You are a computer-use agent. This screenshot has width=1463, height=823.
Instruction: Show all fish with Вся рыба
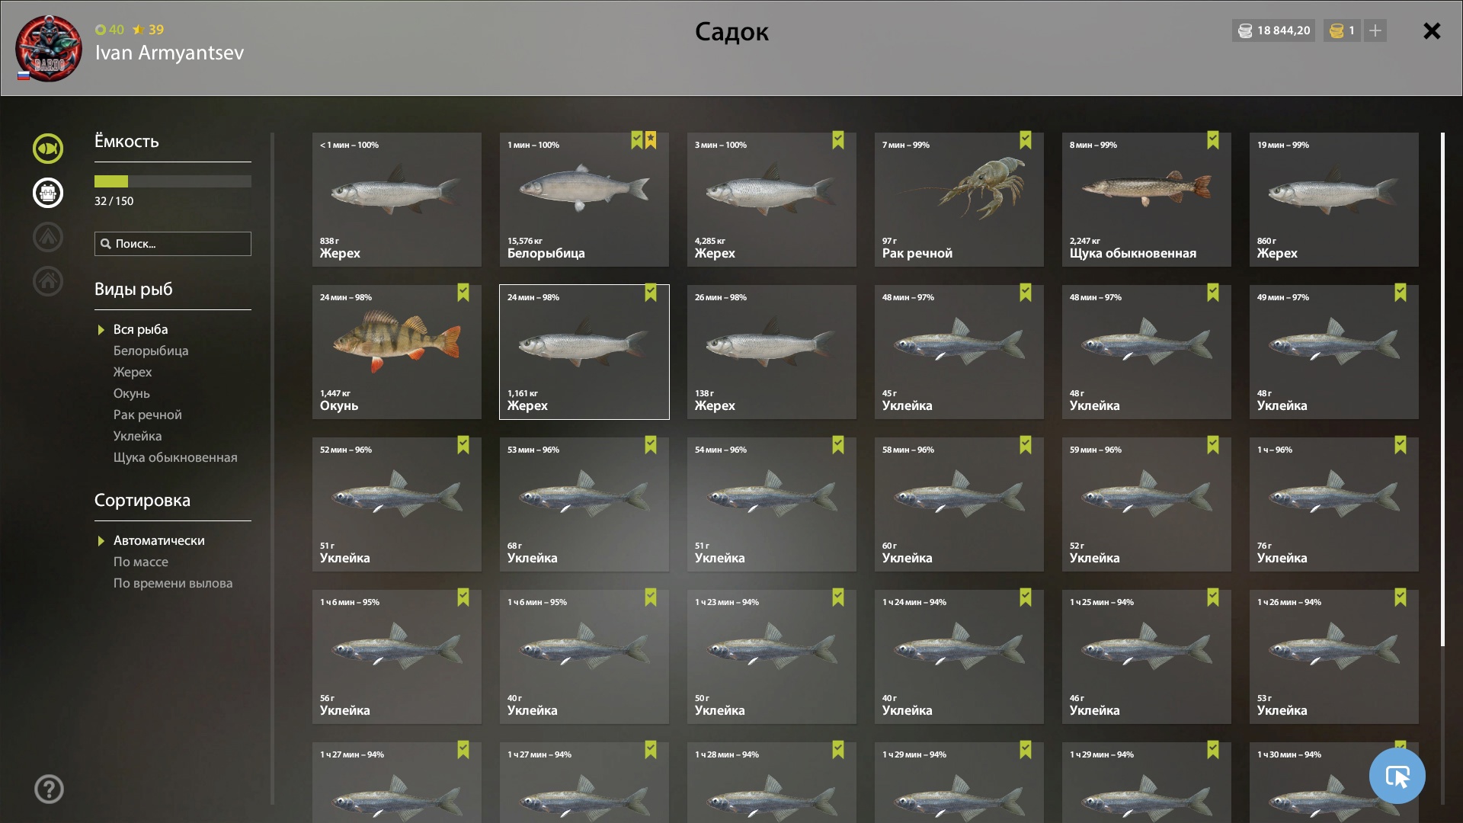click(x=140, y=329)
